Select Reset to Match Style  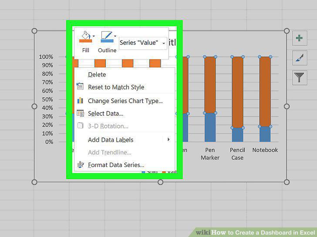click(125, 87)
